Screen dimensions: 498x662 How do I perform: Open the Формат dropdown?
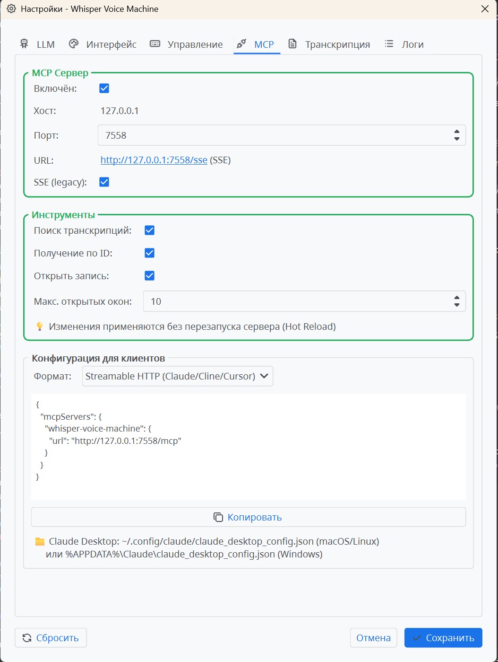click(177, 376)
